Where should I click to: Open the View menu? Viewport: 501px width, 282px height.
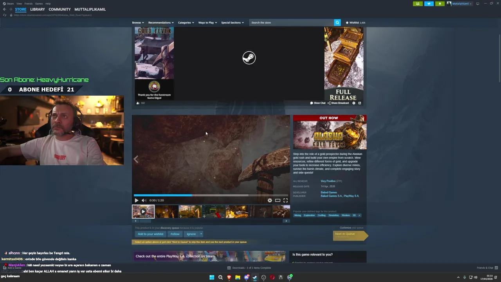(19, 4)
